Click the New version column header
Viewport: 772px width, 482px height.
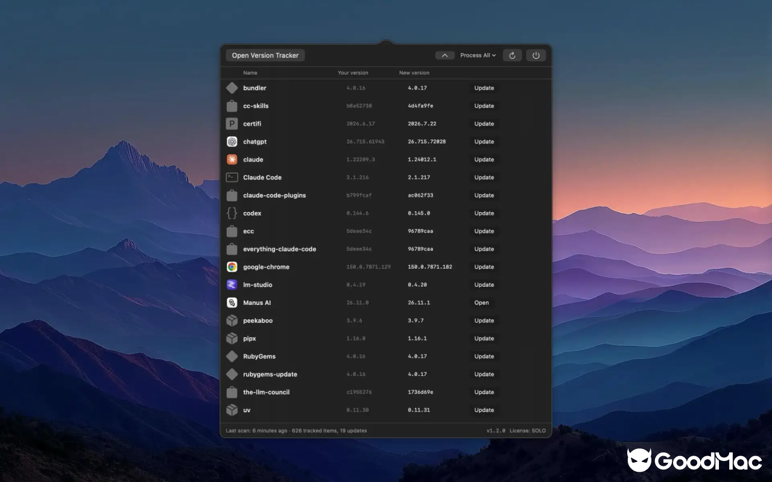click(x=414, y=73)
